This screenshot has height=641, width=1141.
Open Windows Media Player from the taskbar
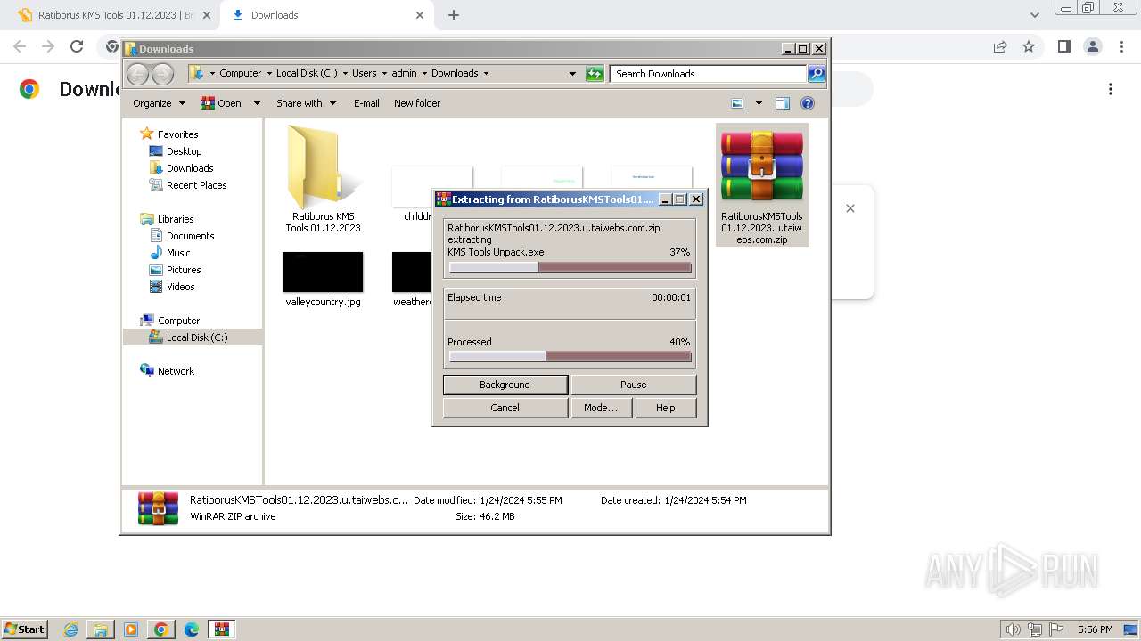(131, 629)
